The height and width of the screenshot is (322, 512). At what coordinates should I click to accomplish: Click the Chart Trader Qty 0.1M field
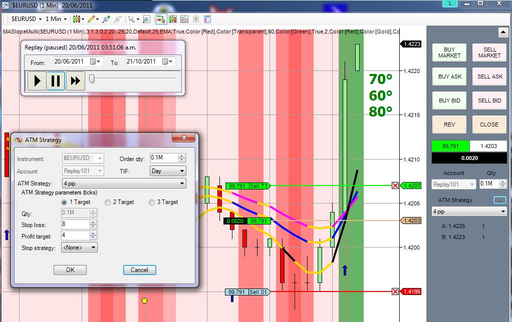pos(489,184)
